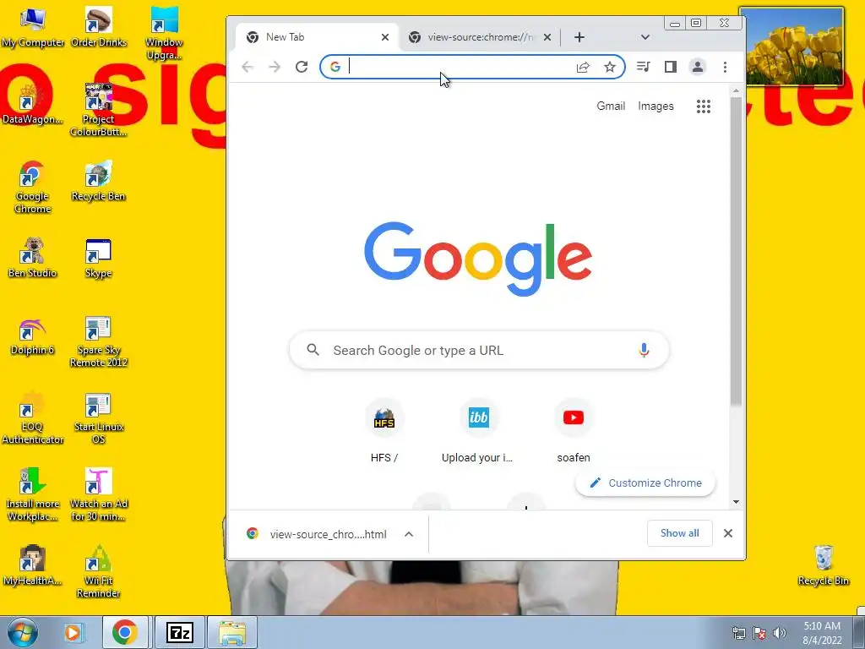The image size is (865, 649).
Task: Open the Chrome side panel icon
Action: 670,67
